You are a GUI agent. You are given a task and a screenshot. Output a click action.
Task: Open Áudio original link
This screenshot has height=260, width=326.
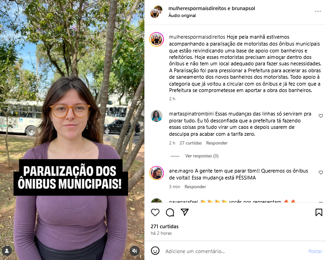pos(182,16)
